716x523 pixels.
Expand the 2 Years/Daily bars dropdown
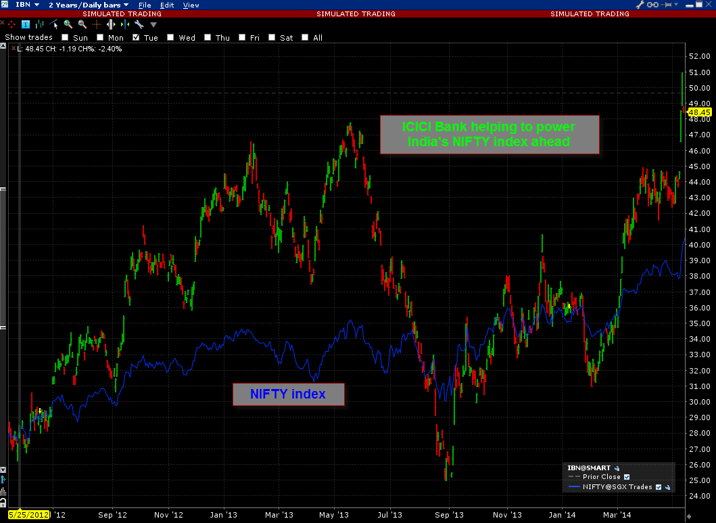[x=89, y=5]
